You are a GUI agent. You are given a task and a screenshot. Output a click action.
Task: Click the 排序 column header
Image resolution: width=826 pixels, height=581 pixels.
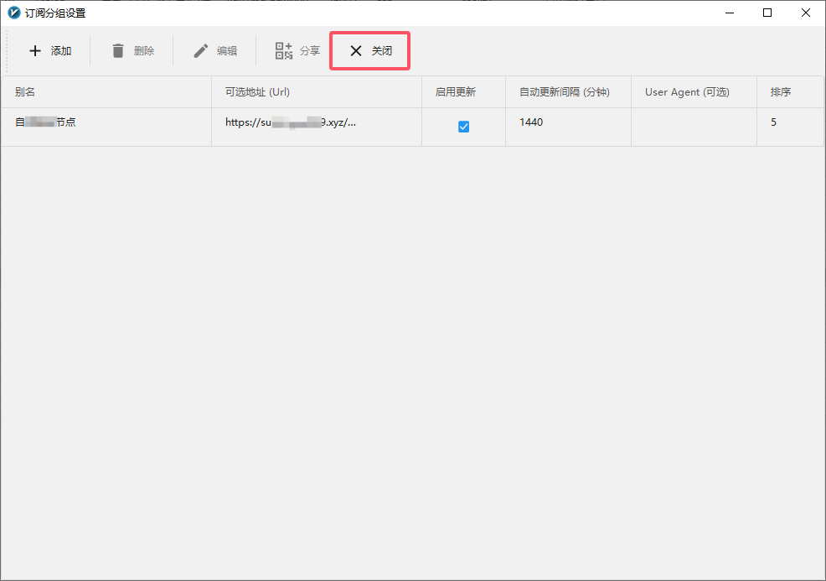pyautogui.click(x=790, y=91)
